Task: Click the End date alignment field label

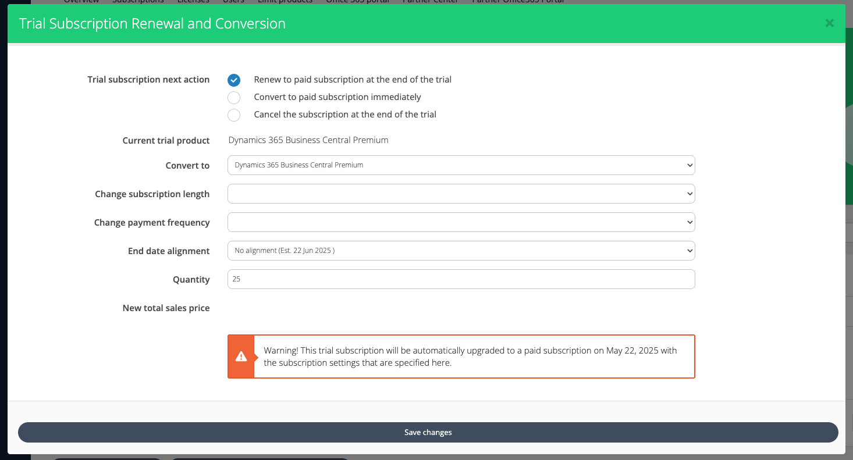Action: point(169,251)
